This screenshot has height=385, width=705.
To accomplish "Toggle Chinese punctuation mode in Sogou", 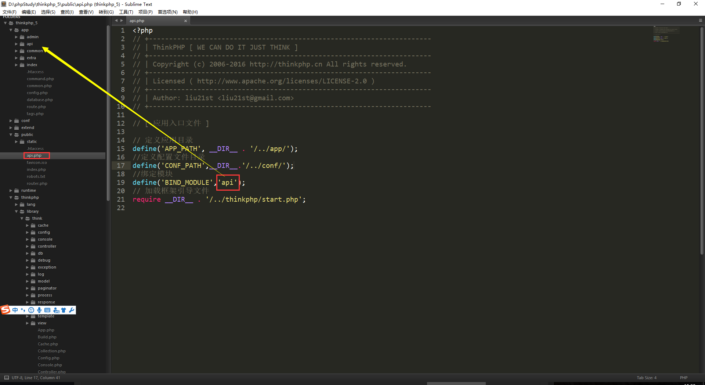I will (23, 310).
